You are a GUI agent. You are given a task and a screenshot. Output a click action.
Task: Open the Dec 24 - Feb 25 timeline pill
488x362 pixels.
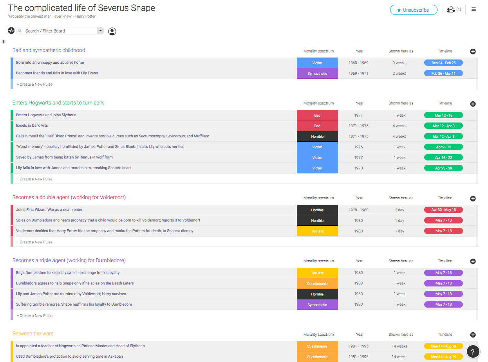point(443,63)
